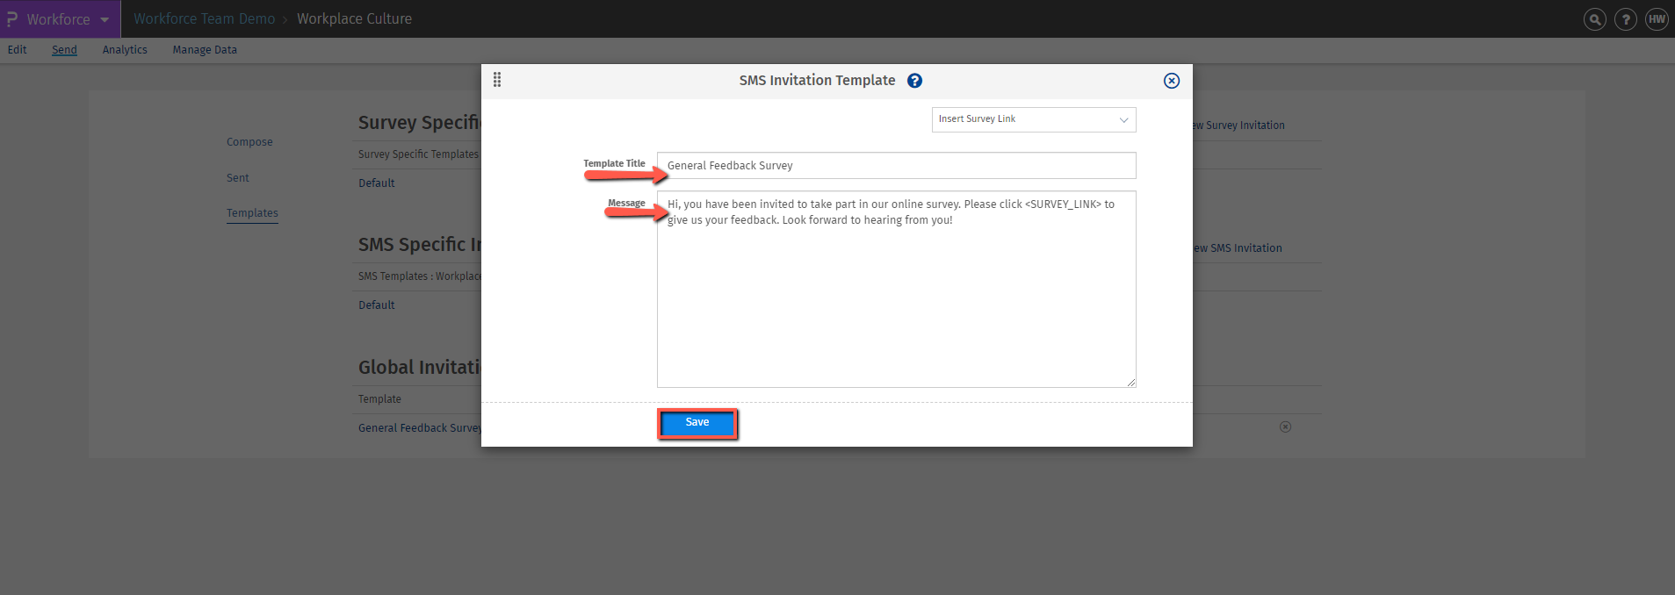Click the Survey Specific Templates column header

(x=419, y=154)
